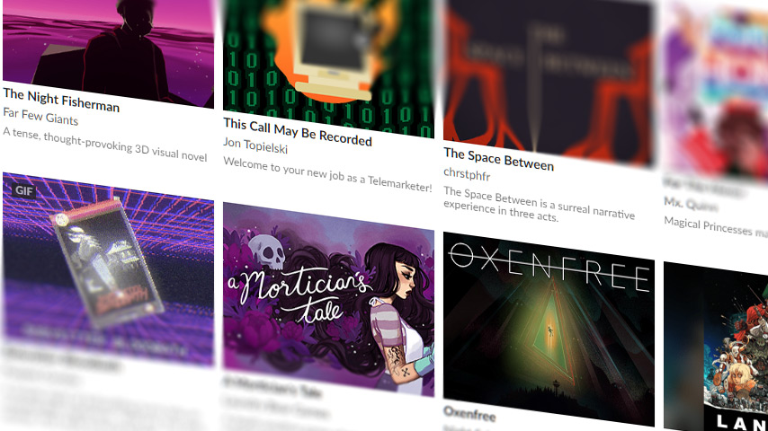Screen dimensions: 768x431
Task: Click the GIF badge on the VHS thumbnail
Action: pyautogui.click(x=24, y=189)
